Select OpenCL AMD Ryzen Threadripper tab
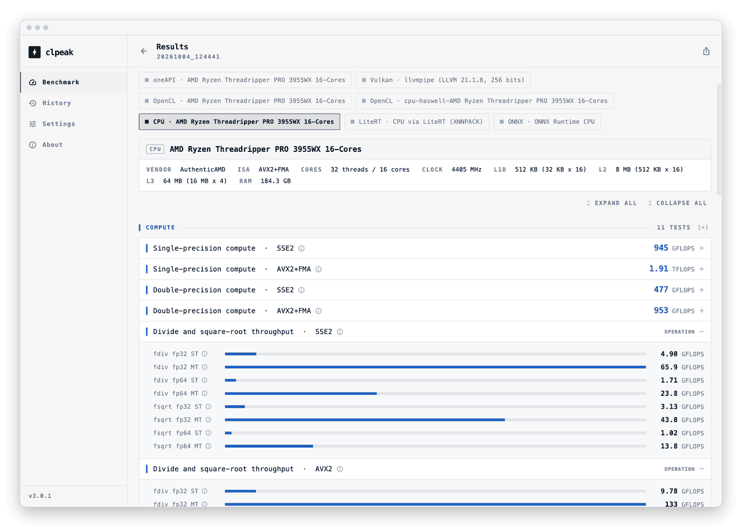Screen dimensions: 742x527 coord(245,101)
